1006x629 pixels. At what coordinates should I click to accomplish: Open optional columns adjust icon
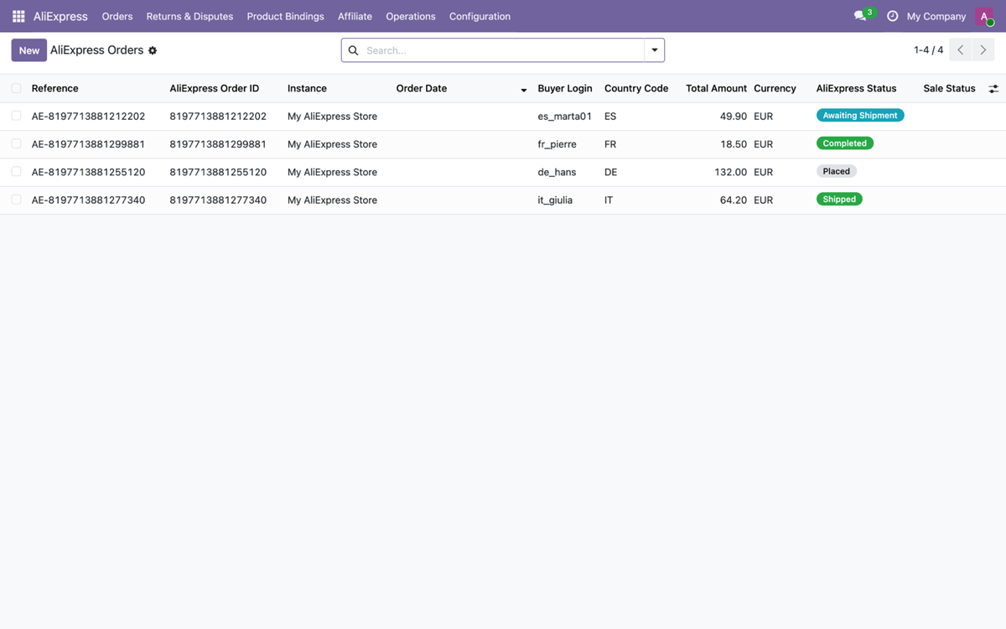click(x=993, y=88)
